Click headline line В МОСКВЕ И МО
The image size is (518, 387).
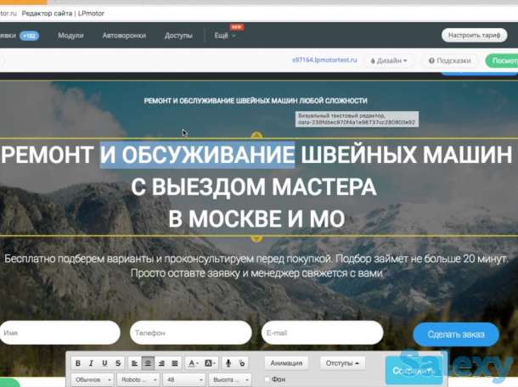coord(256,219)
